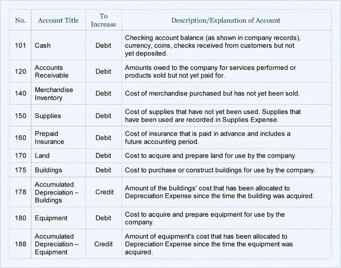Viewport: 341px width, 268px height.
Task: Click 'Credit' in row 178
Action: pyautogui.click(x=104, y=192)
